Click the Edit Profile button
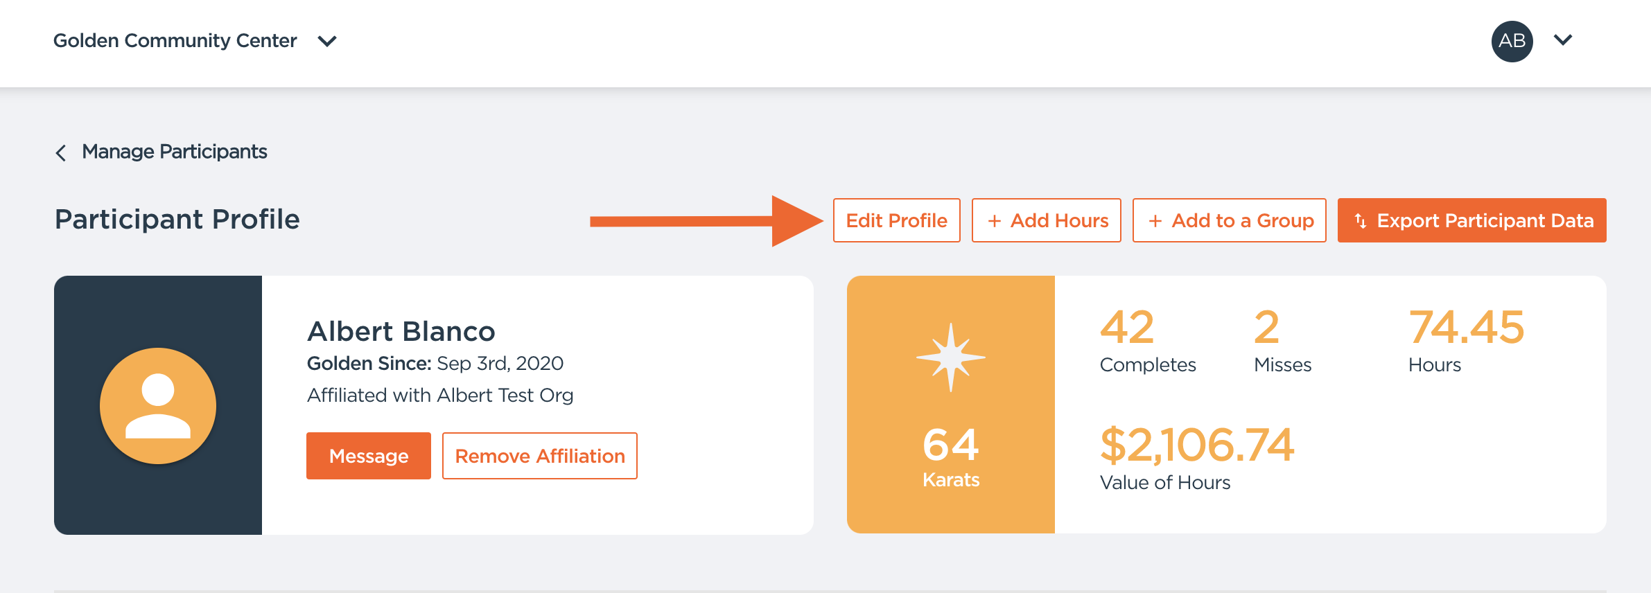This screenshot has width=1651, height=593. [x=896, y=220]
